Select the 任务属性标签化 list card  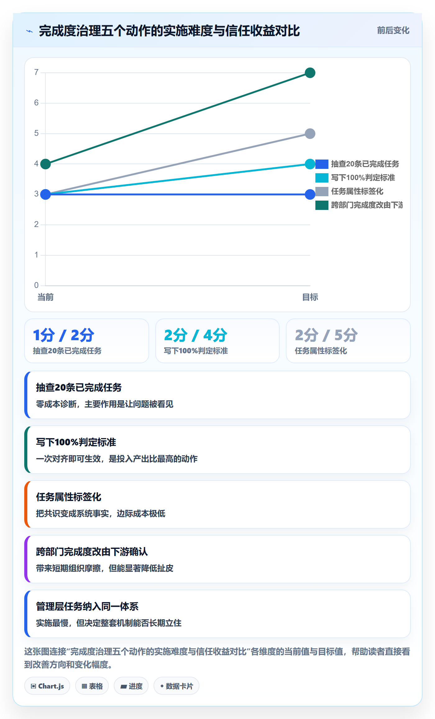217,504
